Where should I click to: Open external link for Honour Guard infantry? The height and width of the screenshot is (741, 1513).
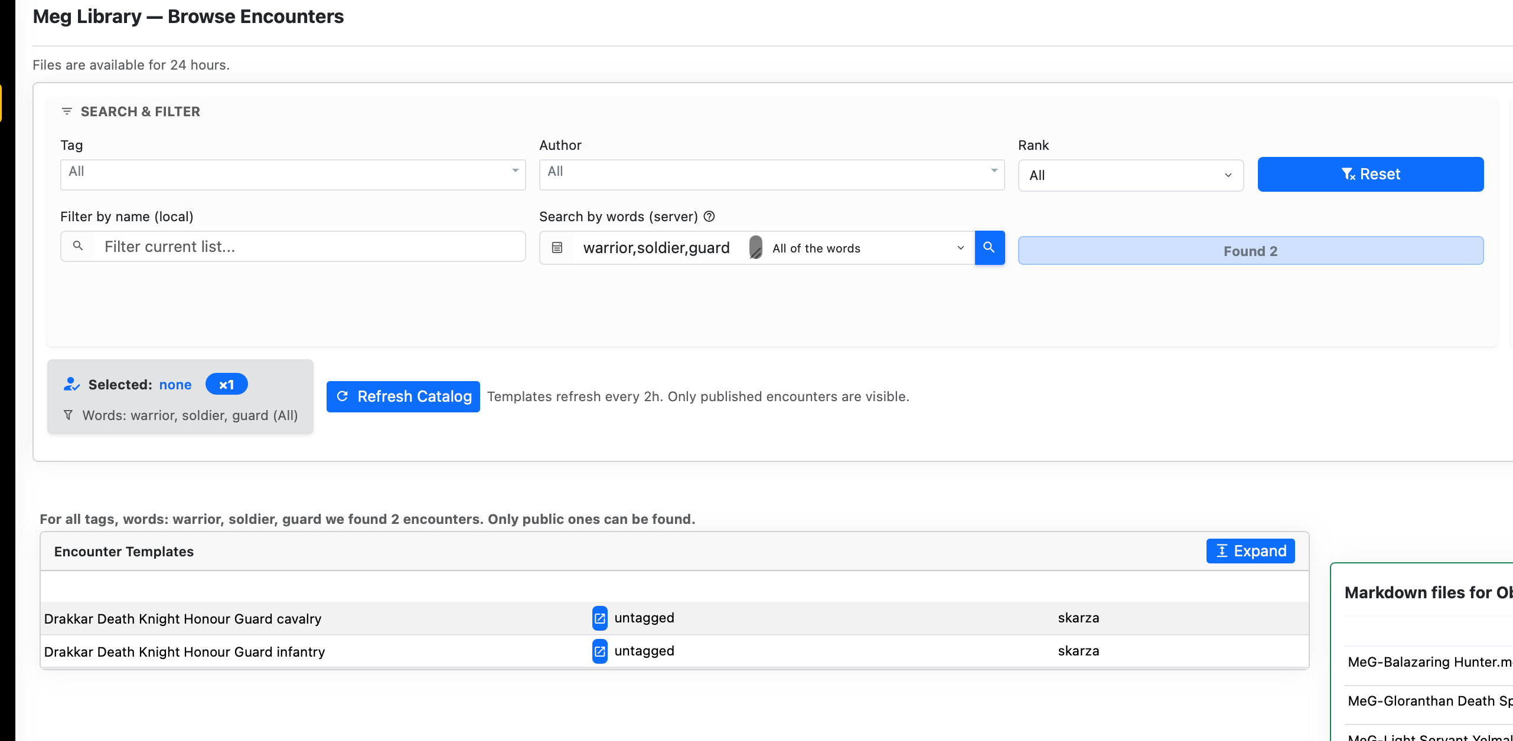(599, 651)
